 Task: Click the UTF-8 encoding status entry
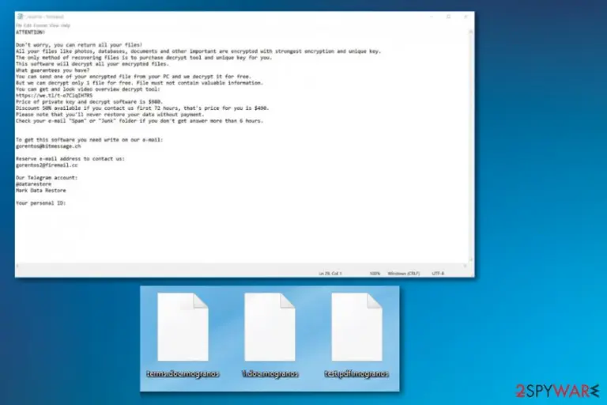[x=438, y=274]
